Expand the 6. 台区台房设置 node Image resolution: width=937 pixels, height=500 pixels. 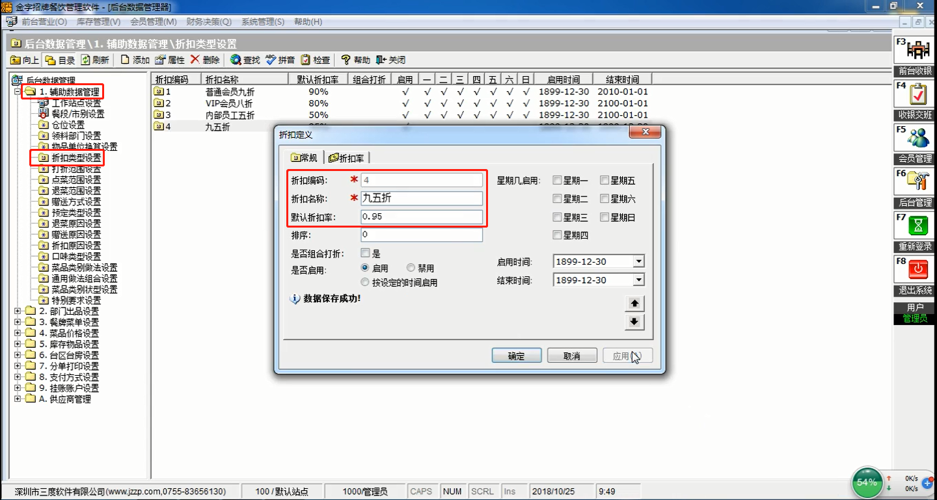pyautogui.click(x=18, y=356)
